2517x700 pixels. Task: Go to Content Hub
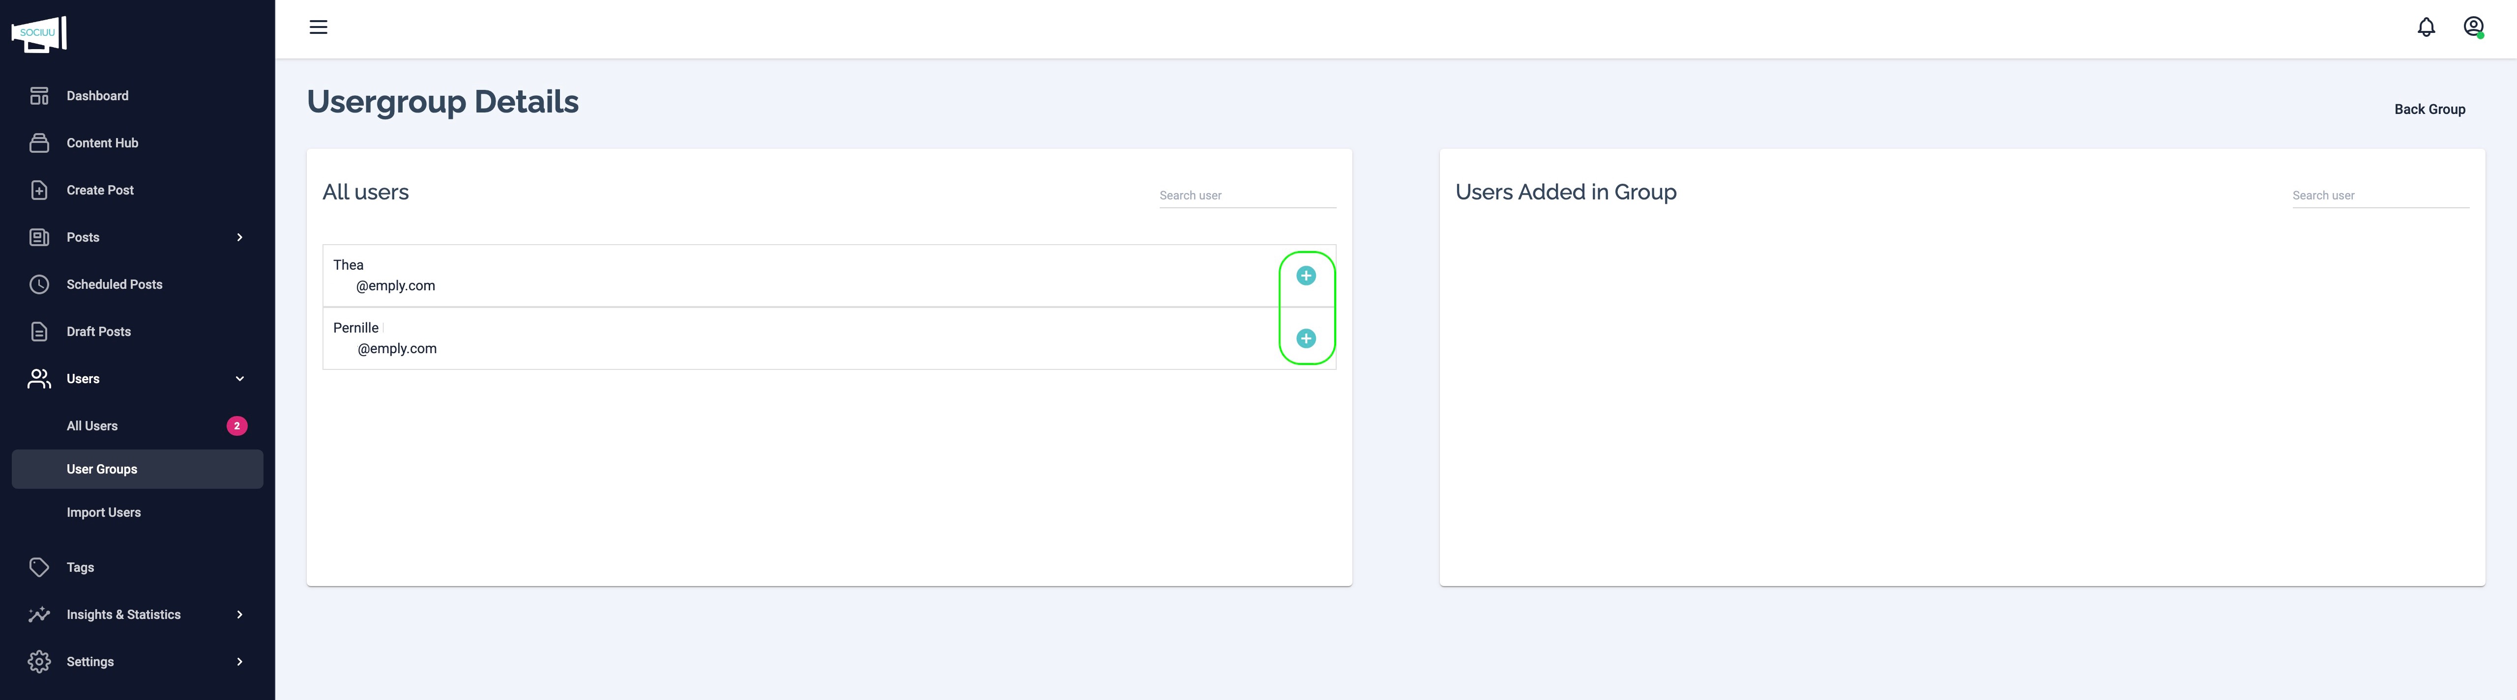102,142
